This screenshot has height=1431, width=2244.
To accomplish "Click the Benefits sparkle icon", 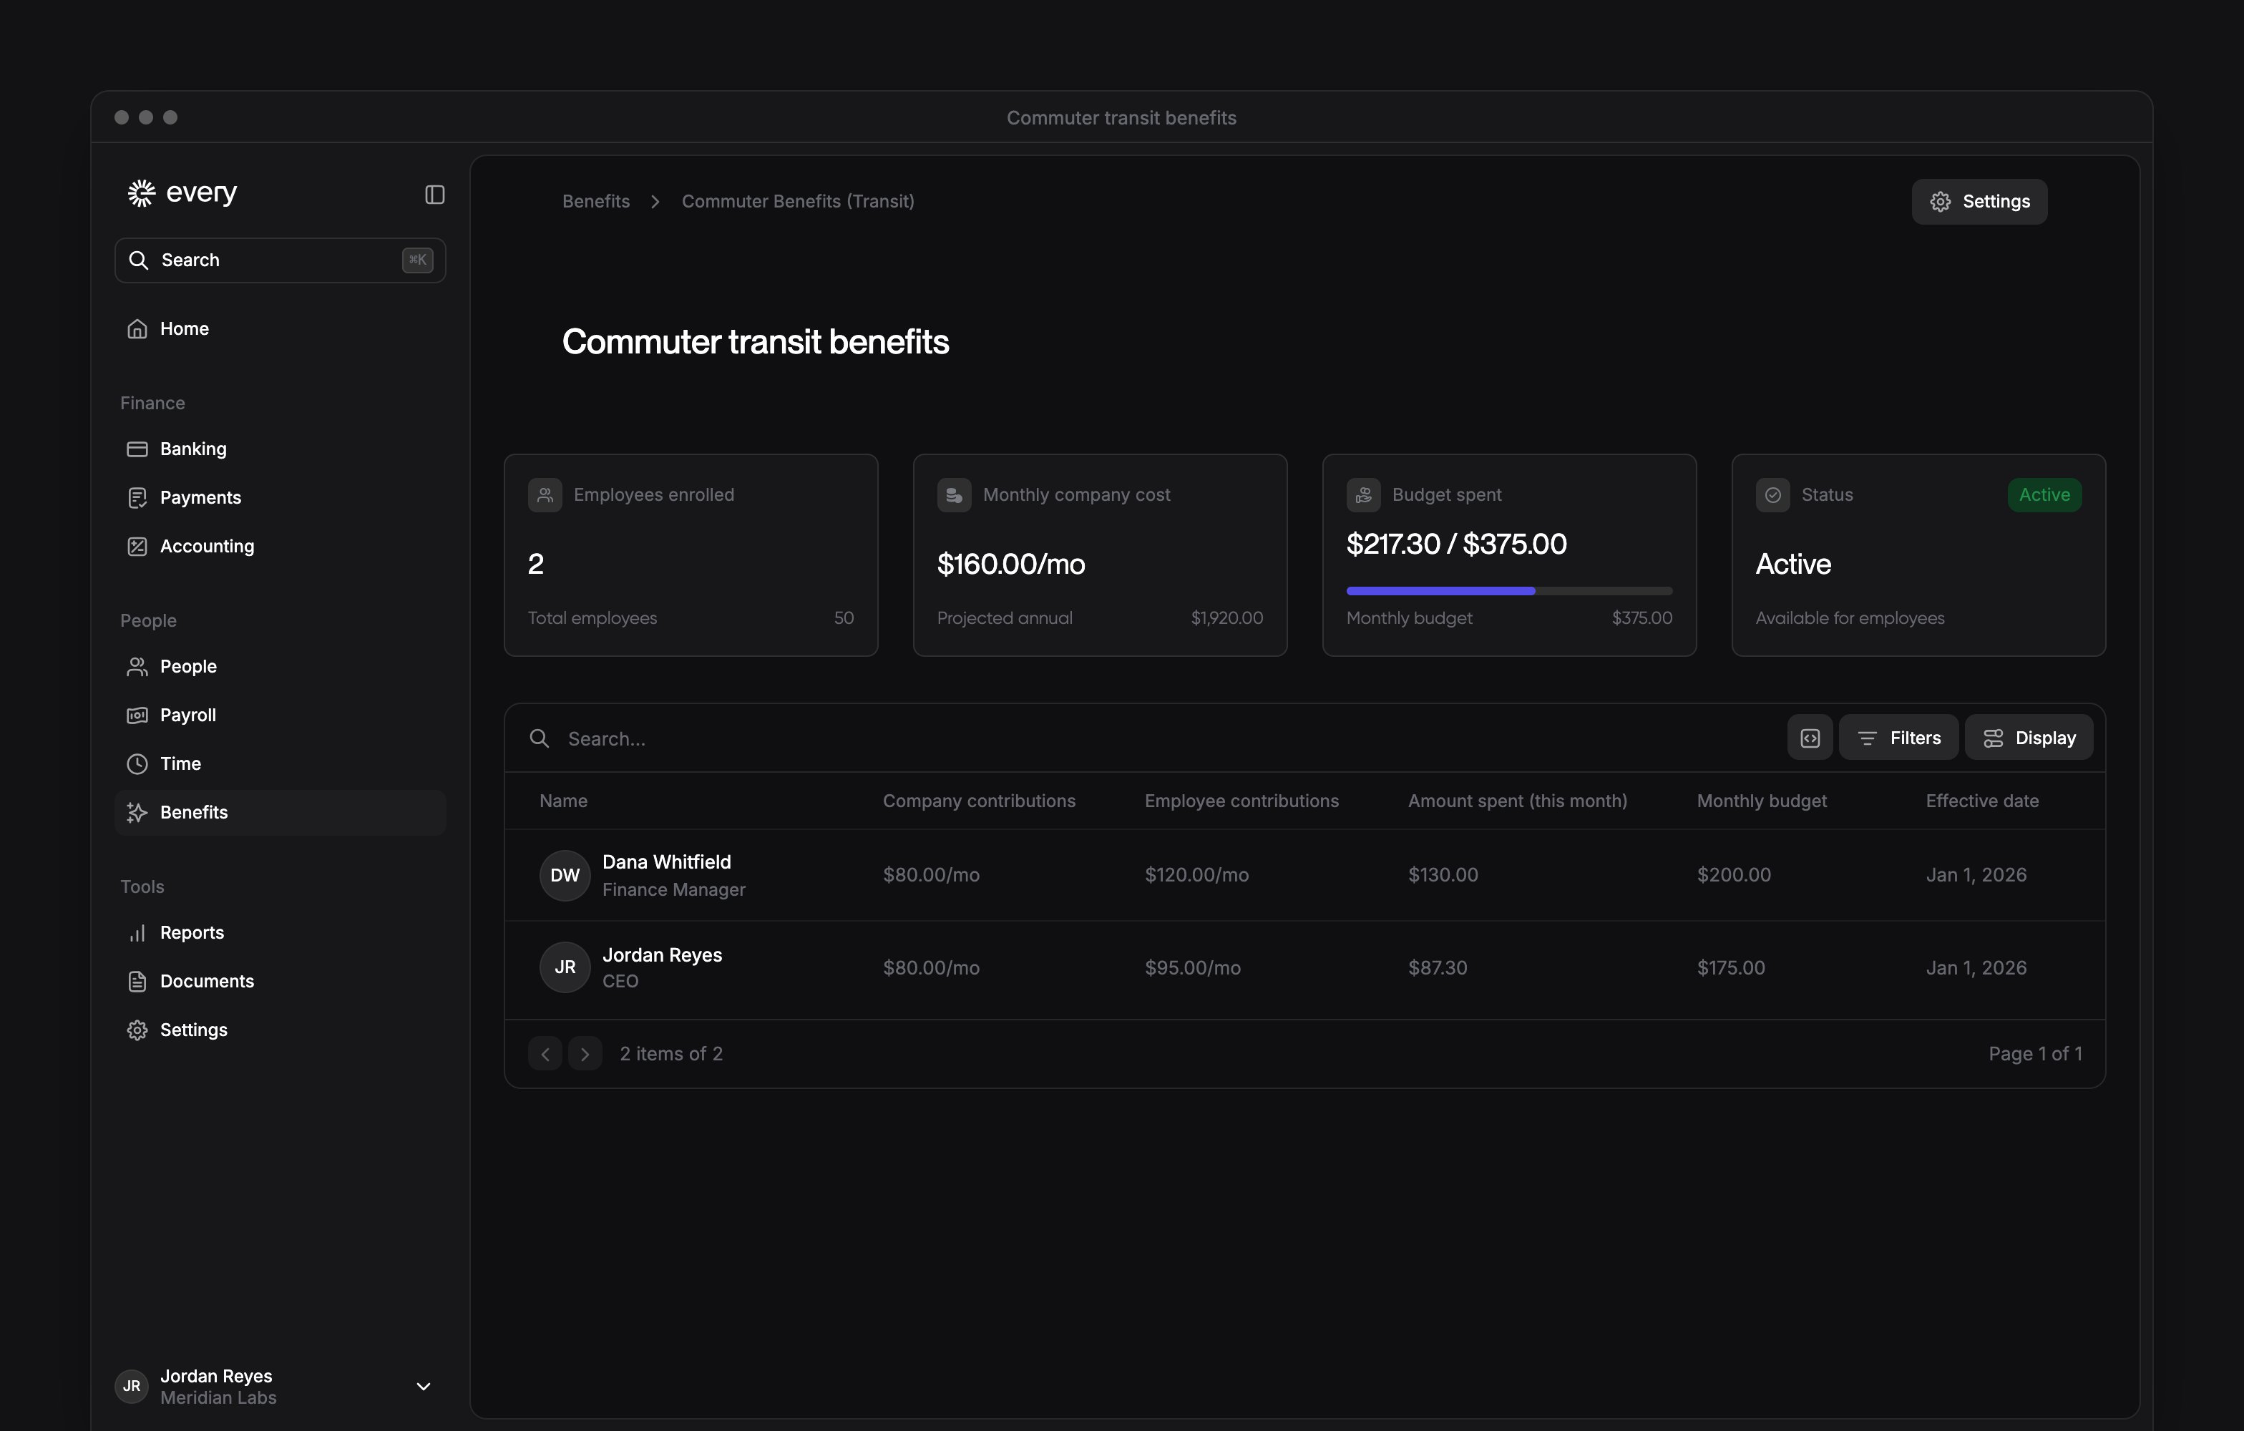I will pyautogui.click(x=137, y=812).
